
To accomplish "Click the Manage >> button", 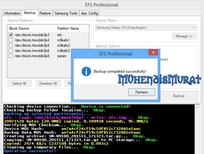I will [x=184, y=36].
